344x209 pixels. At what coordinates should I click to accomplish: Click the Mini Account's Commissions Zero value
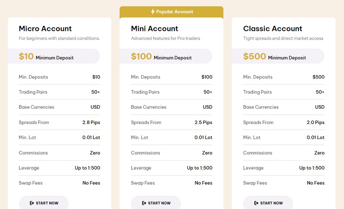point(207,153)
